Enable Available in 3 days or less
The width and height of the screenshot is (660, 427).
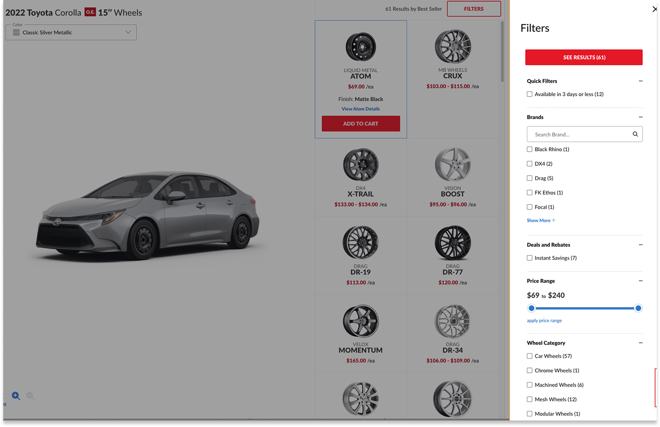coord(529,94)
